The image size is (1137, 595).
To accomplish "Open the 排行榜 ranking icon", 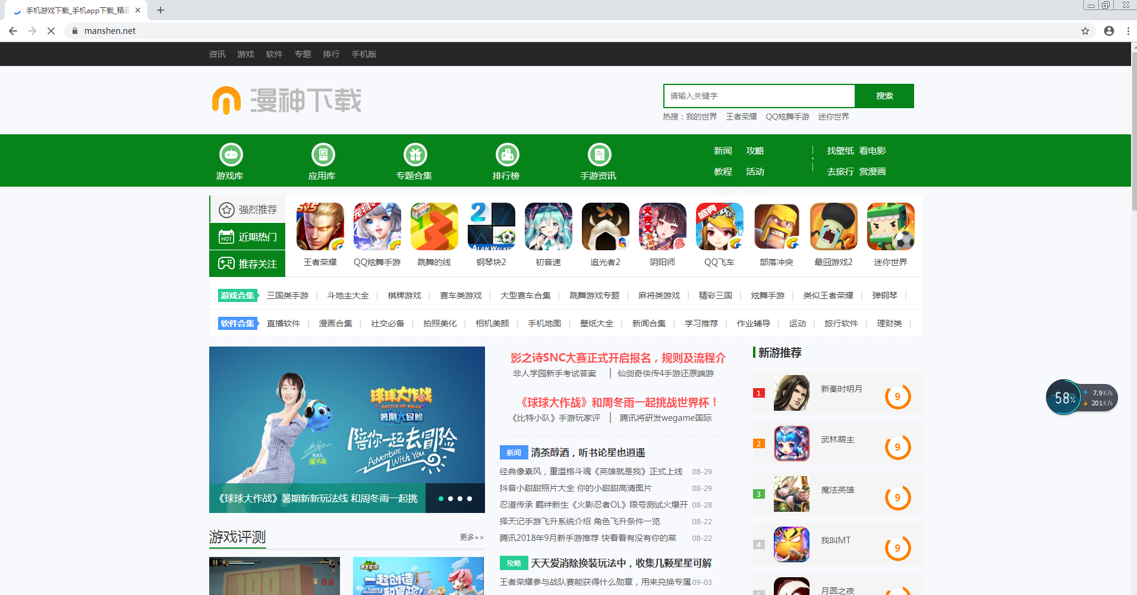I will 507,155.
